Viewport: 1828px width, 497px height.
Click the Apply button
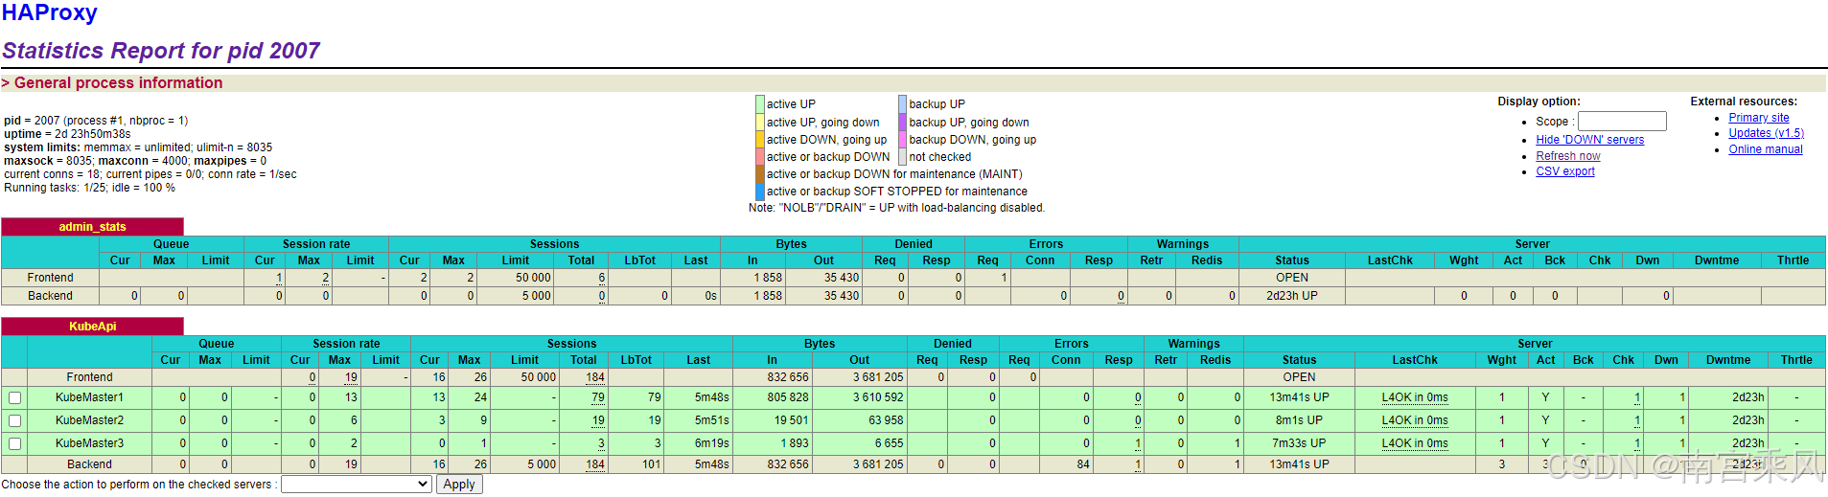point(459,485)
